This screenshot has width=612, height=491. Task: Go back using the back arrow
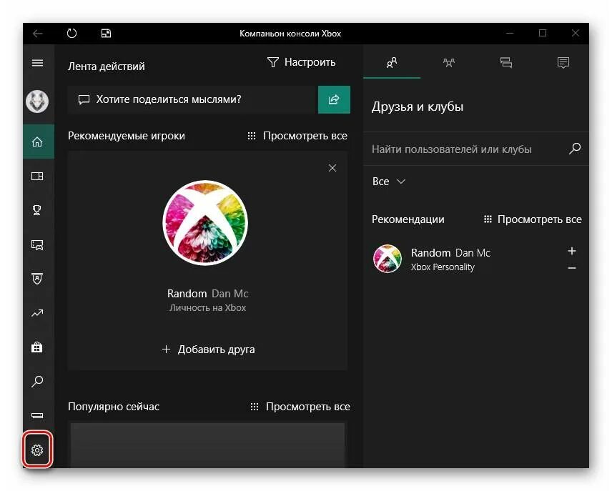(x=37, y=34)
